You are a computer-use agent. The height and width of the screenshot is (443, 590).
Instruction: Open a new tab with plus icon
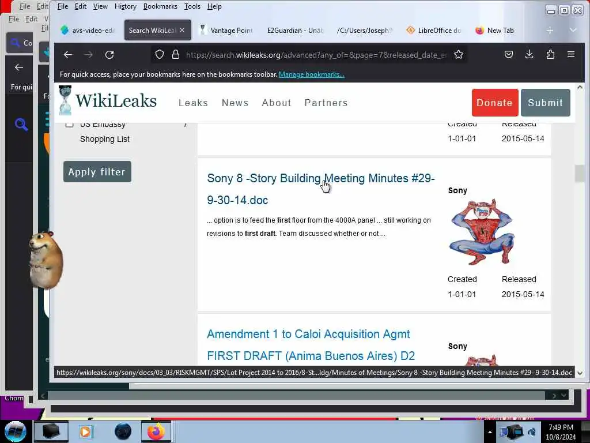tap(550, 30)
